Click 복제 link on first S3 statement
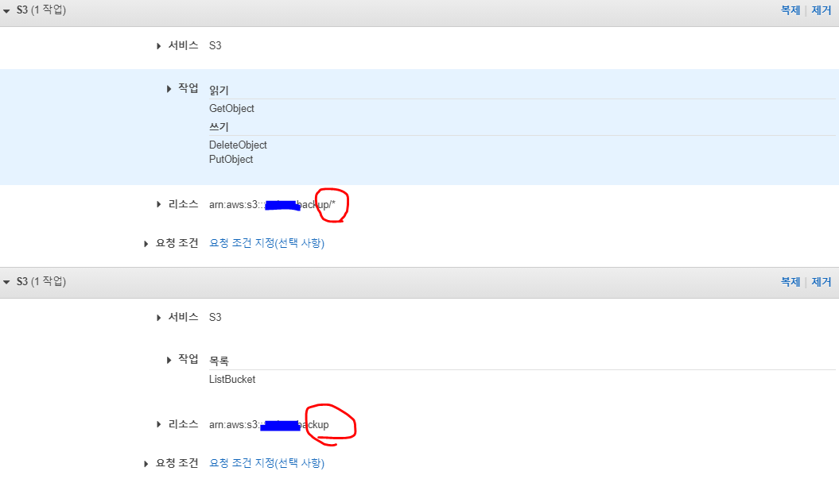The image size is (839, 479). pos(790,10)
